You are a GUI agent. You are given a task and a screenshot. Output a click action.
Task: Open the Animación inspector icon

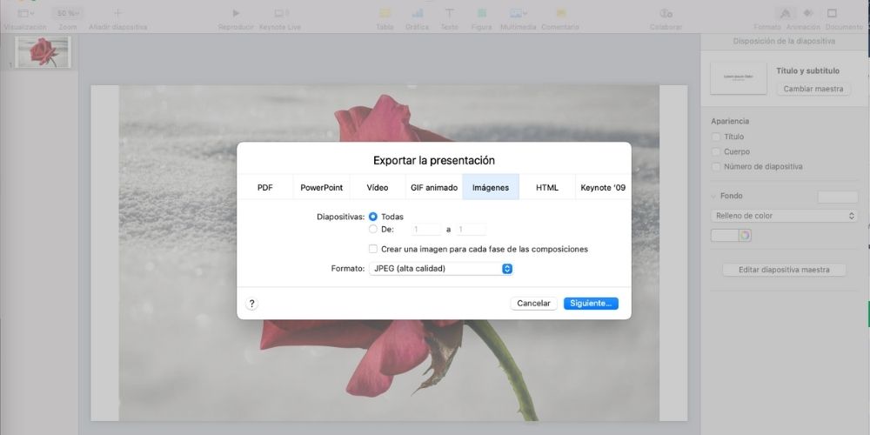(808, 13)
